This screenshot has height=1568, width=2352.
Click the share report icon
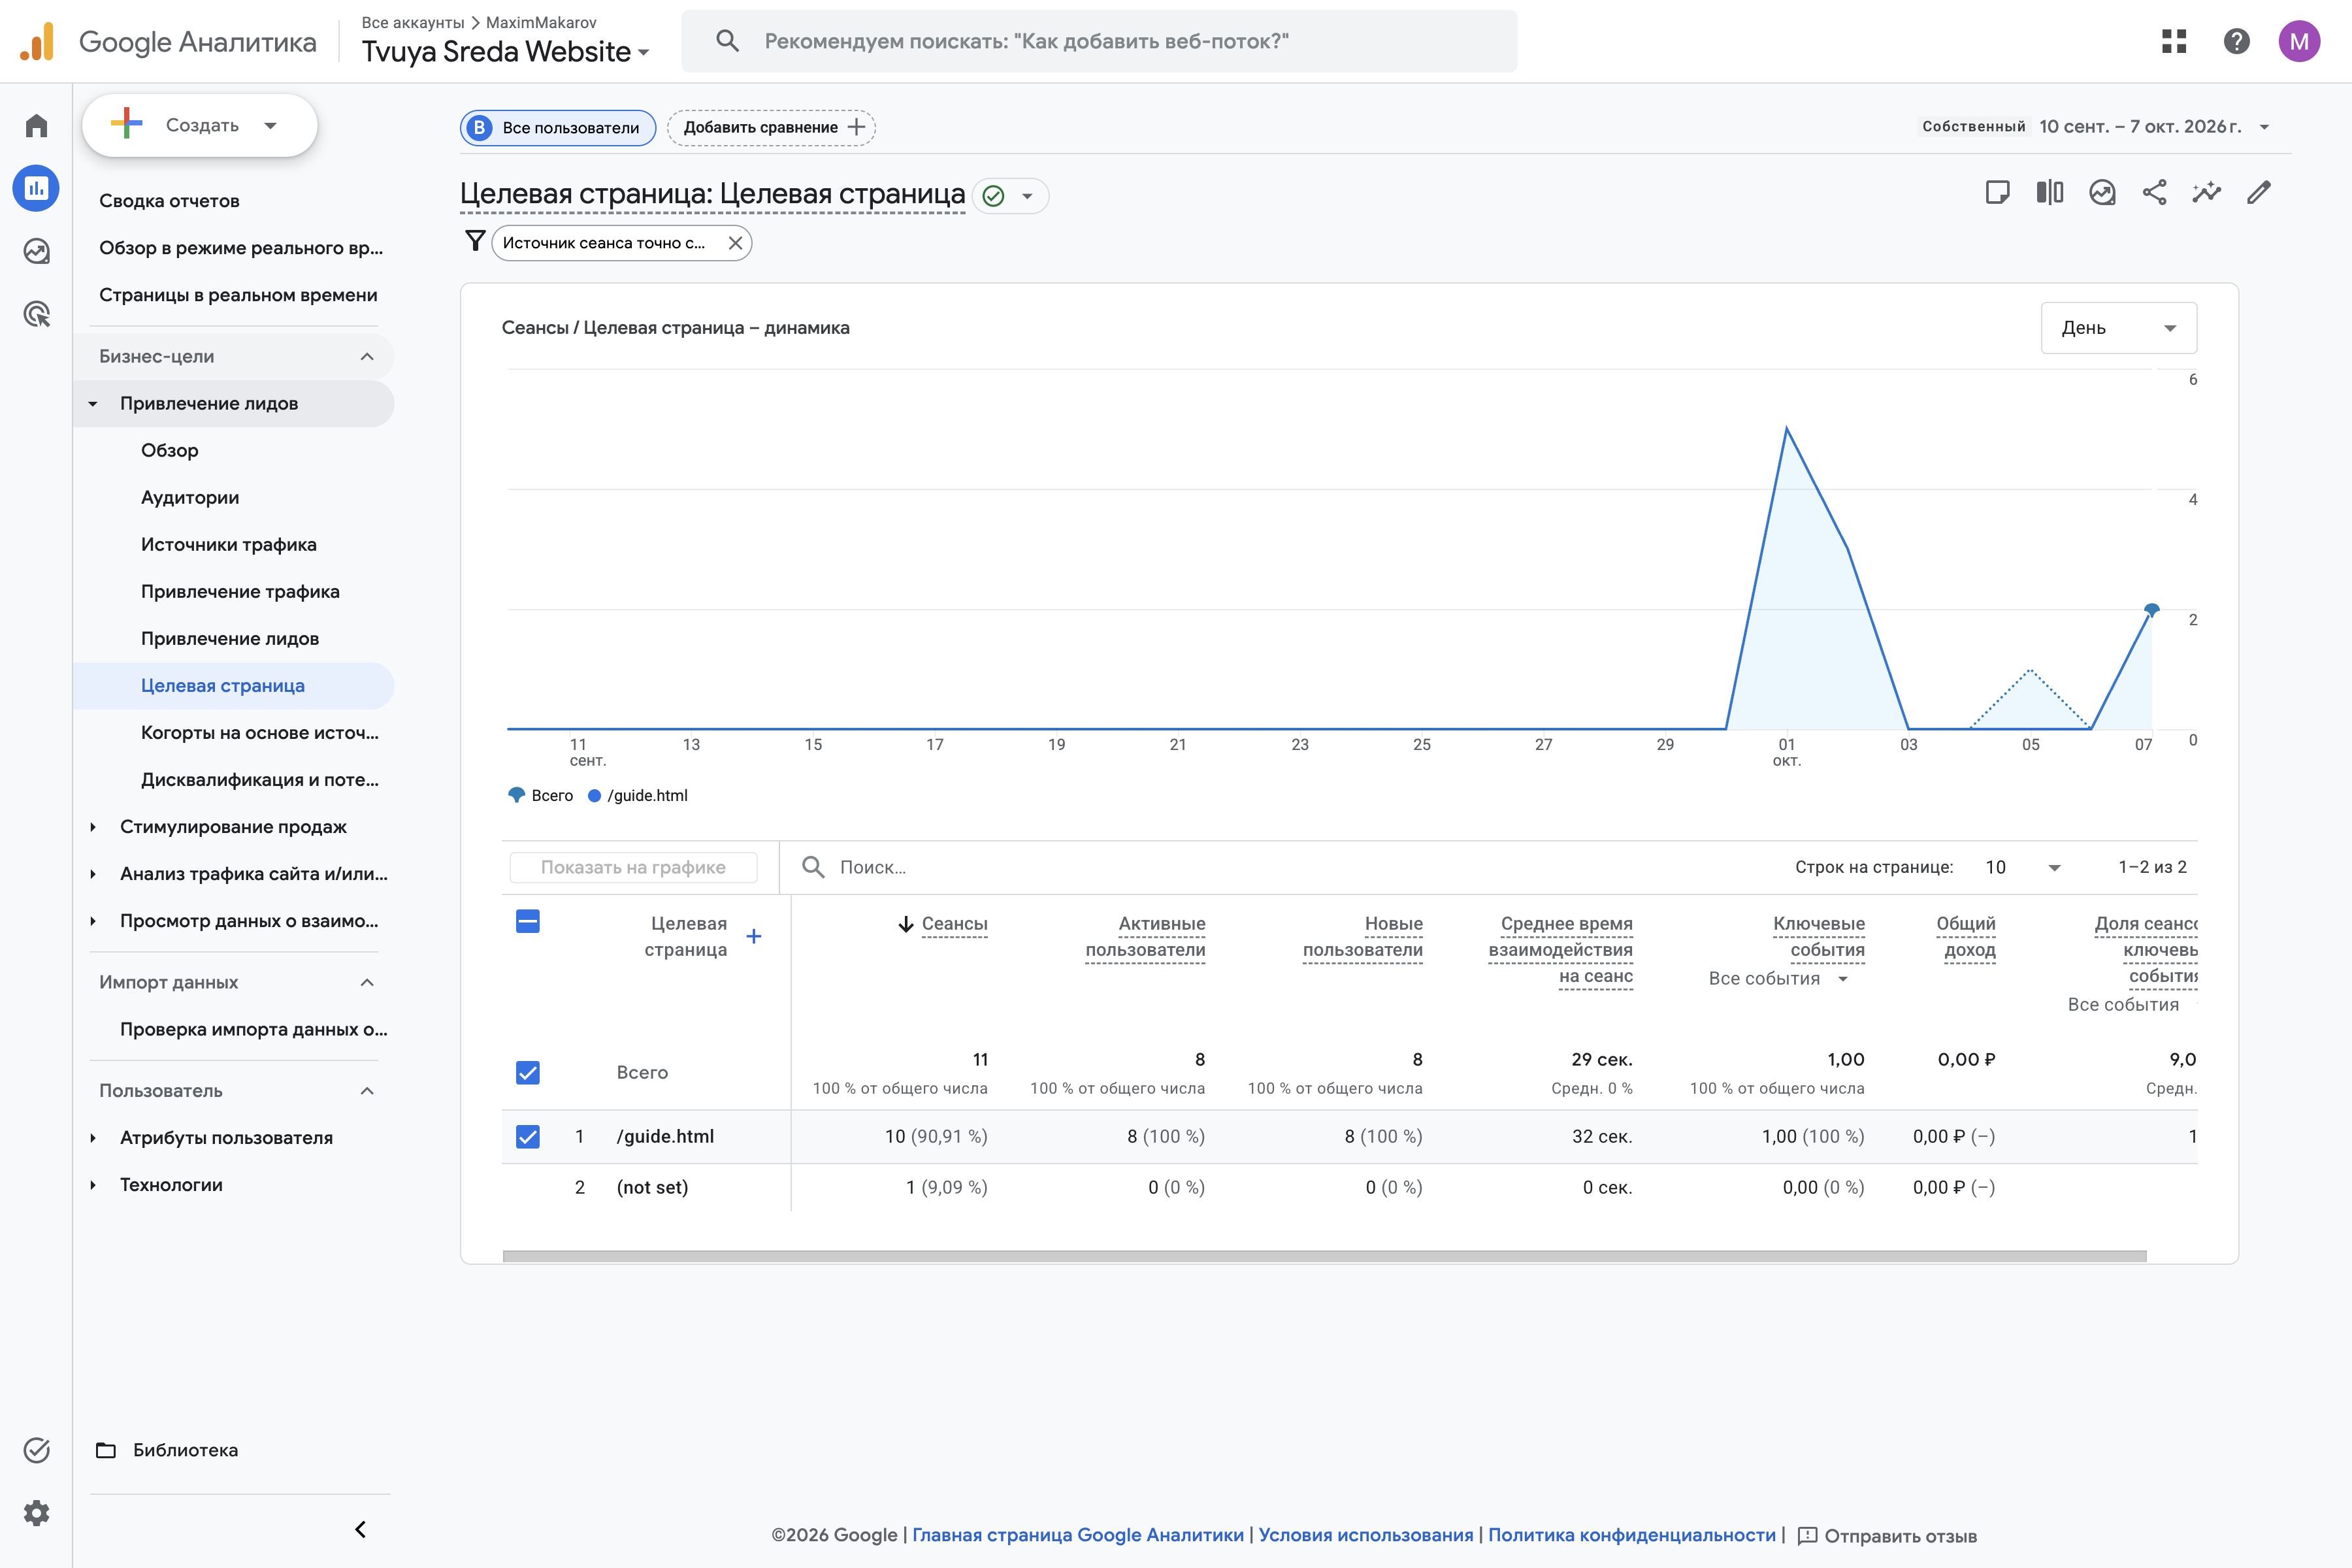2155,192
